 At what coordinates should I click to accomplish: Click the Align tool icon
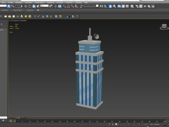106,6
